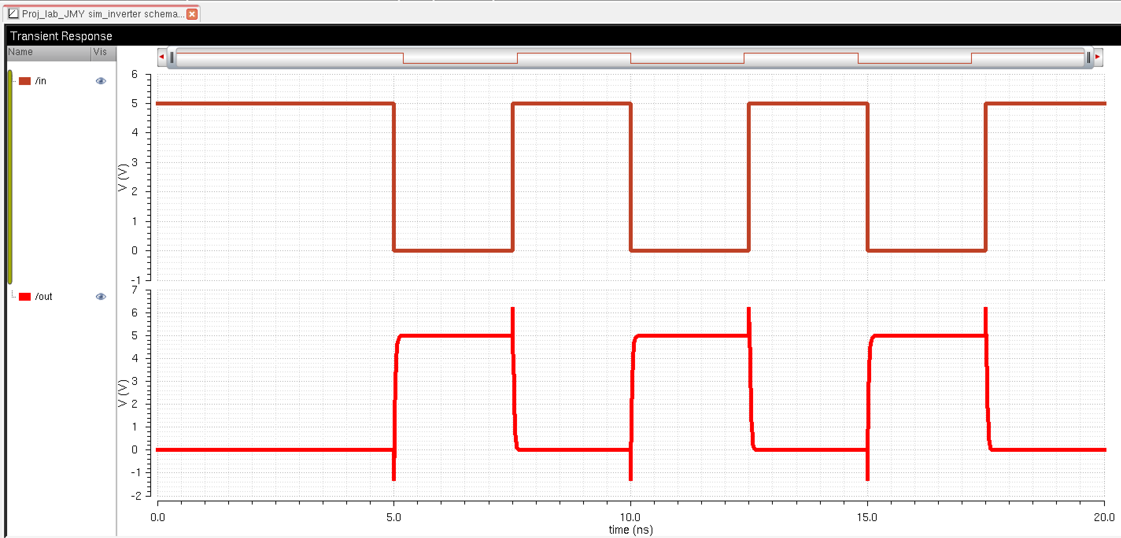Click the right red scroll arrow of overview bar
Viewport: 1121px width, 538px height.
(x=1097, y=57)
